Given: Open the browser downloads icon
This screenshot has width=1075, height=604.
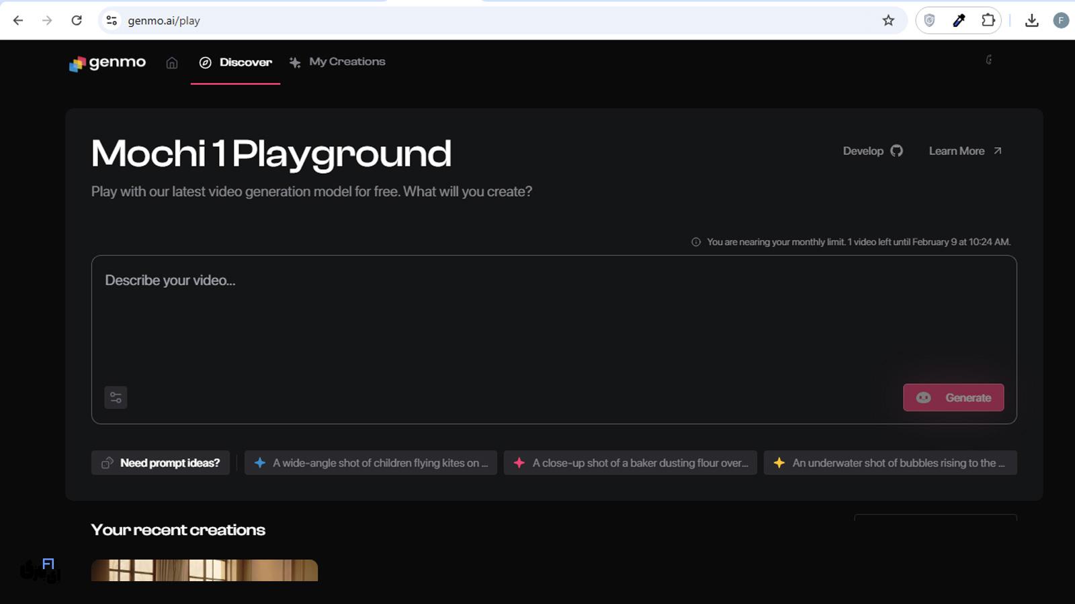Looking at the screenshot, I should (x=1032, y=20).
